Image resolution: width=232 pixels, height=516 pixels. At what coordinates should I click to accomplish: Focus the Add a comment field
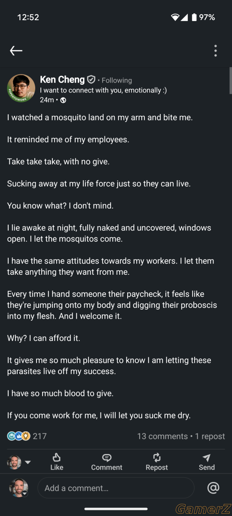pos(116,488)
